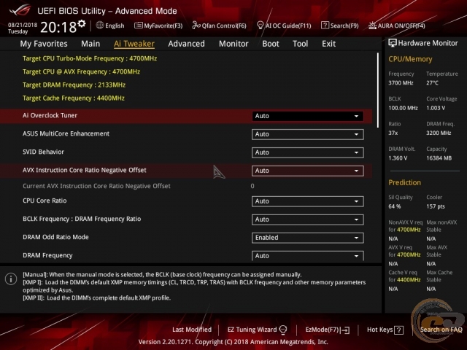Open DRAM Frequency dropdown
This screenshot has height=350, width=467.
[x=307, y=256]
